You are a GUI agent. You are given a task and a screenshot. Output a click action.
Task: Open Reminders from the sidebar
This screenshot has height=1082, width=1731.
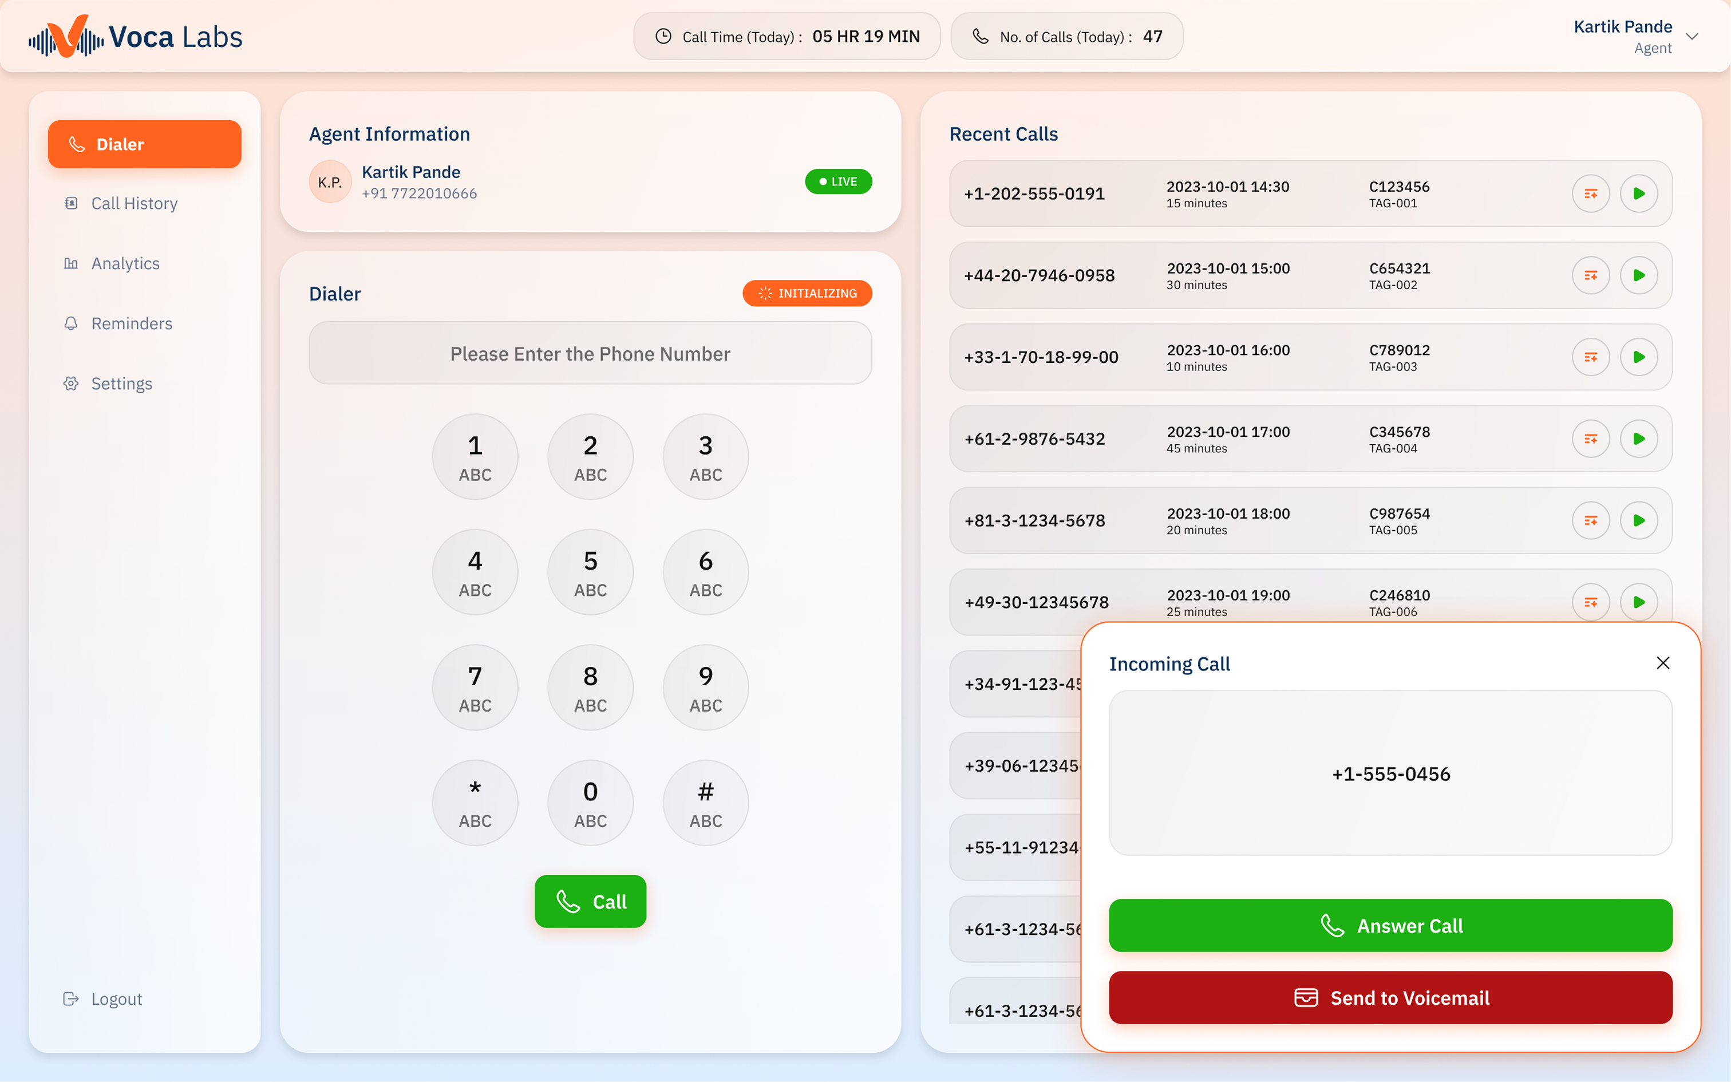point(132,323)
